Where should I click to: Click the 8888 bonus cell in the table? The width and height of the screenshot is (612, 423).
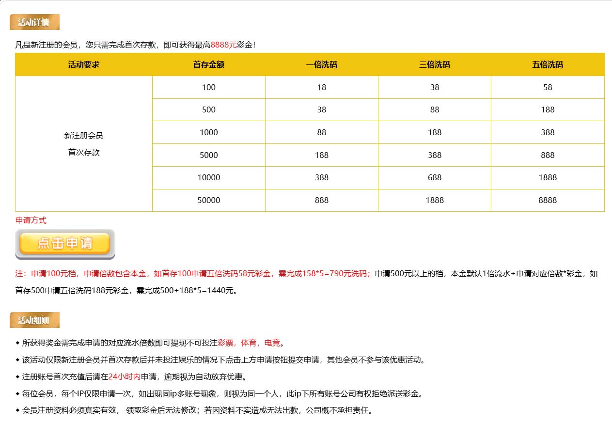(x=548, y=200)
